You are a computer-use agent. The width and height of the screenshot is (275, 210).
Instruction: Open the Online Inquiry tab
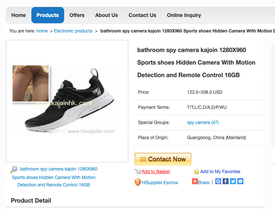pyautogui.click(x=184, y=15)
